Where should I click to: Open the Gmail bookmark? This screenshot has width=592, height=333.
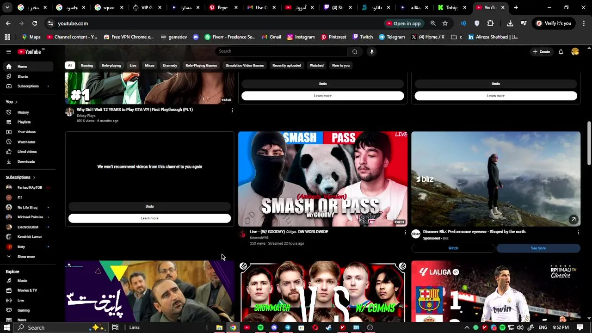click(271, 37)
